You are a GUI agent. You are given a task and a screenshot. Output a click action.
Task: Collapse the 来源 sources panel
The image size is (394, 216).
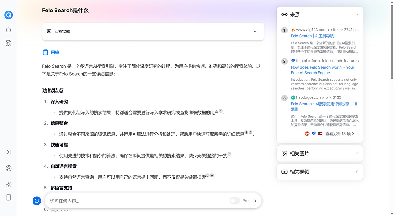(357, 14)
